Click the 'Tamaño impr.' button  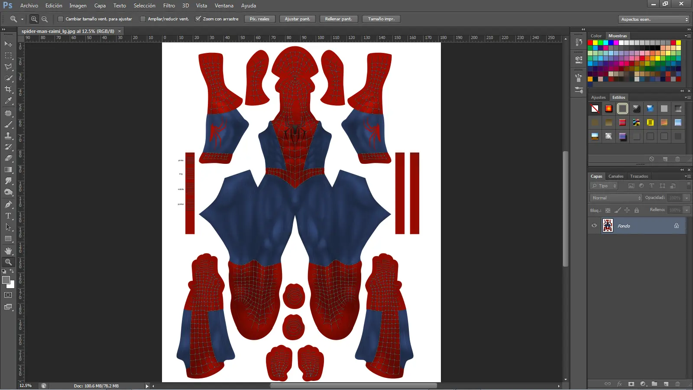[381, 19]
